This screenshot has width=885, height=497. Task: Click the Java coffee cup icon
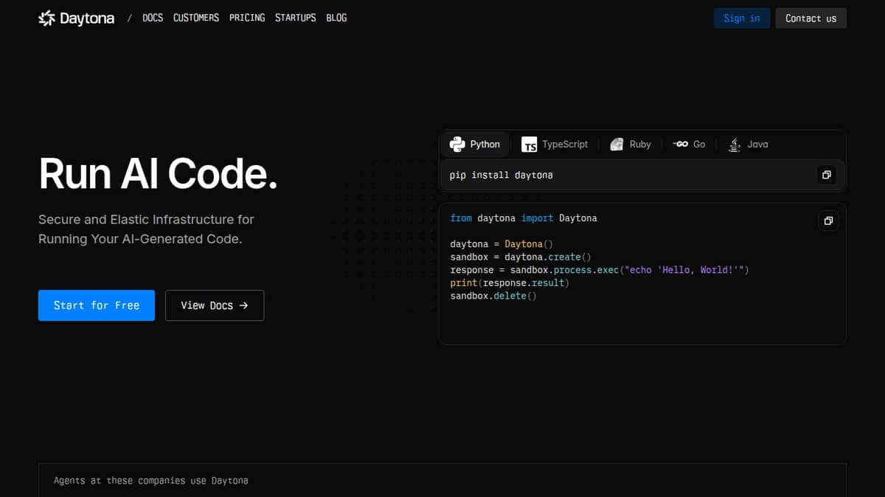click(x=735, y=145)
